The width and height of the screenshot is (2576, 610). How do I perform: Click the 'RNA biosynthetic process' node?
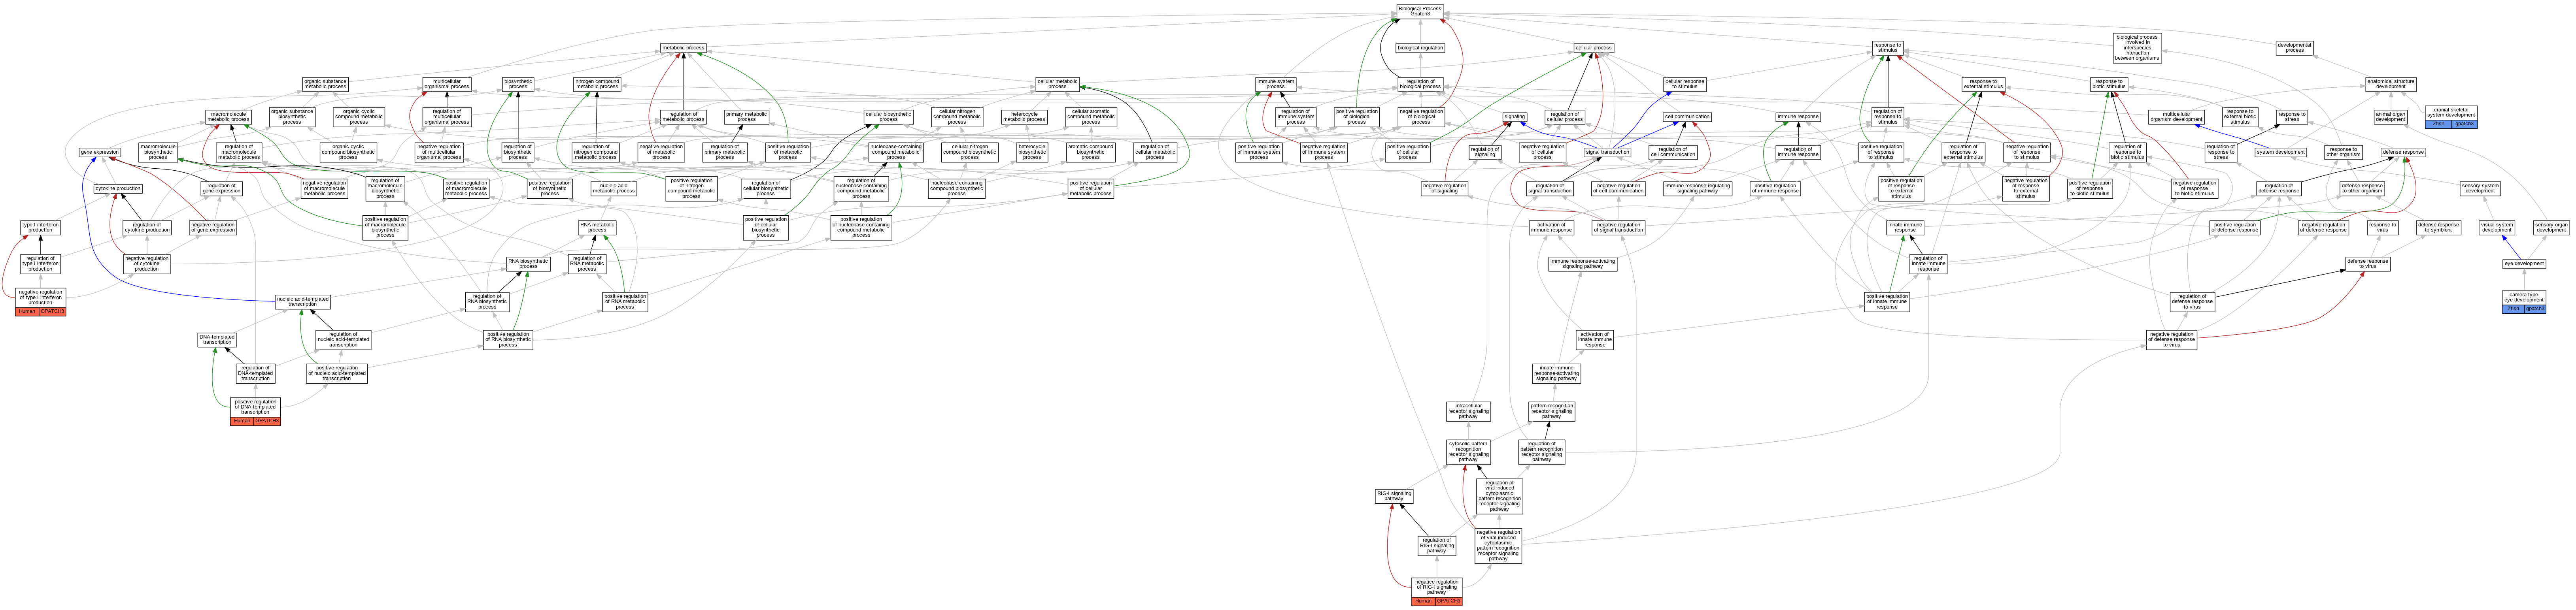tap(528, 264)
